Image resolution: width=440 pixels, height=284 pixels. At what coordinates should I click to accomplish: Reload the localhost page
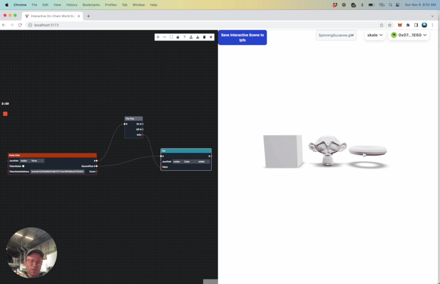20,25
